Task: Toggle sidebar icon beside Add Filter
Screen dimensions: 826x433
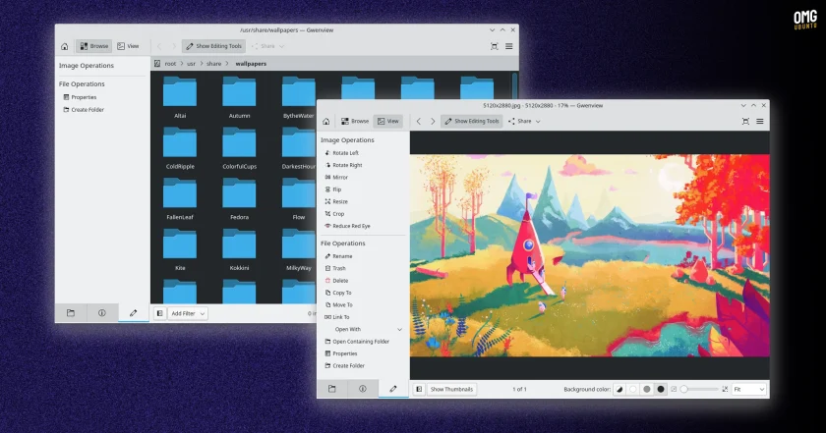Action: click(x=159, y=313)
